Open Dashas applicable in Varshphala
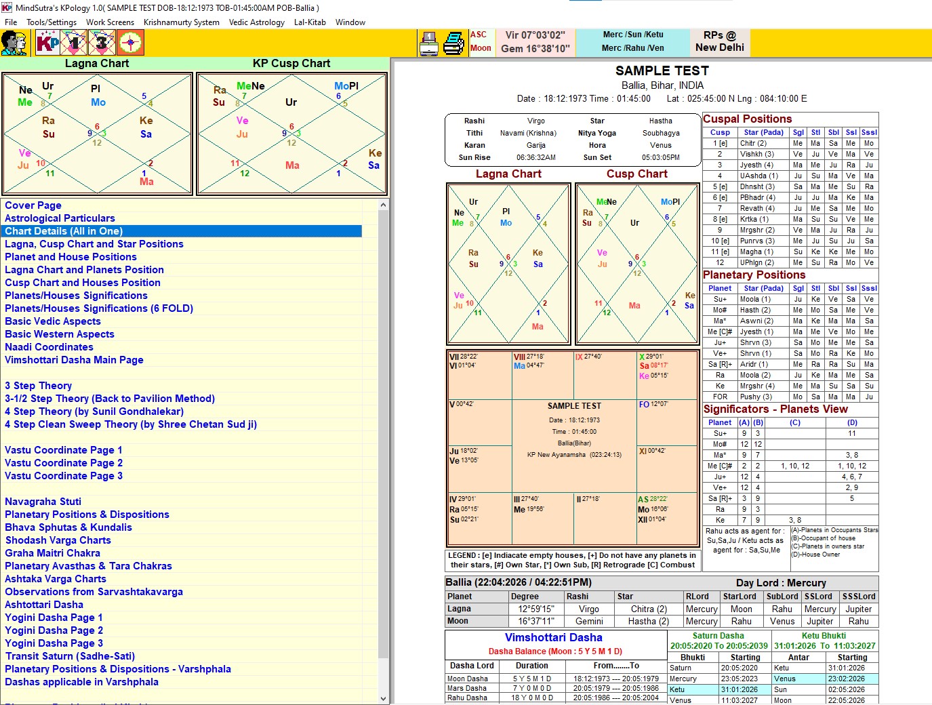 [x=81, y=682]
